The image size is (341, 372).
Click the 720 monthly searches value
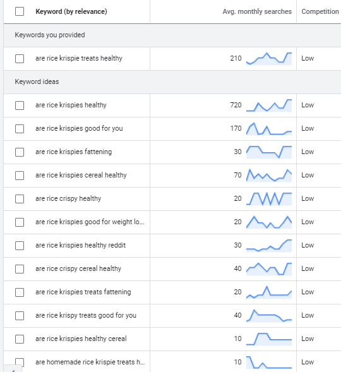click(x=236, y=105)
